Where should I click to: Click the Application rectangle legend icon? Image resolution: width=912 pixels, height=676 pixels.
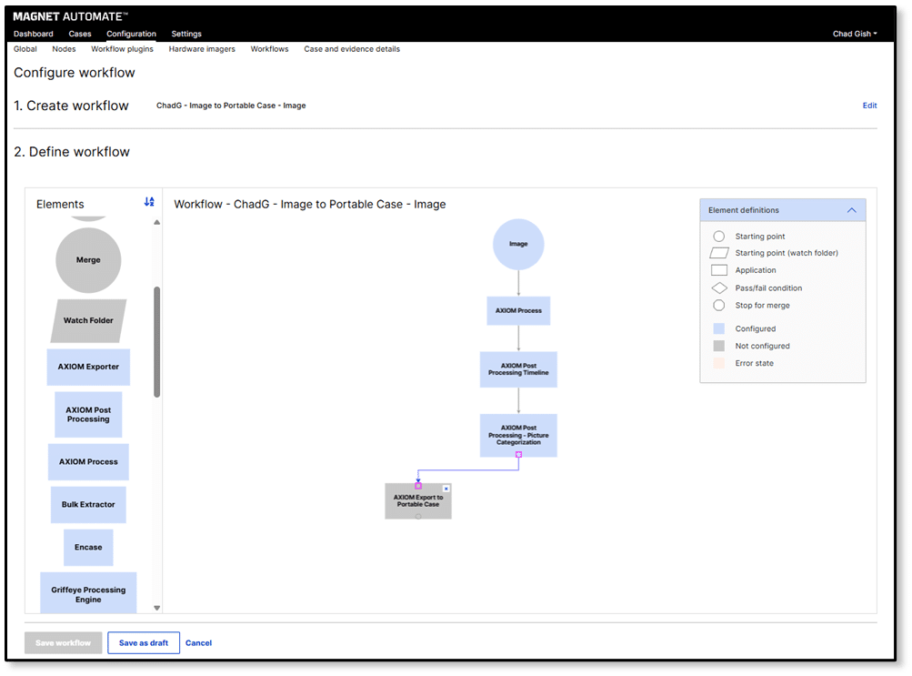tap(719, 270)
